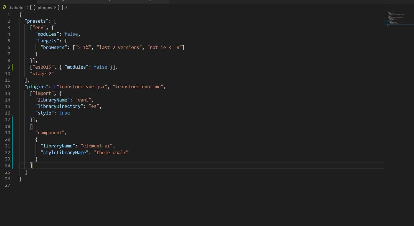Image resolution: width=414 pixels, height=226 pixels.
Task: Click "libraryName" key on line 21
Action: 58,146
